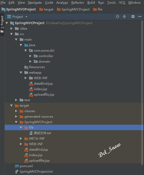Click the 1: Project side tool tab
This screenshot has width=144, height=175.
coord(2,24)
